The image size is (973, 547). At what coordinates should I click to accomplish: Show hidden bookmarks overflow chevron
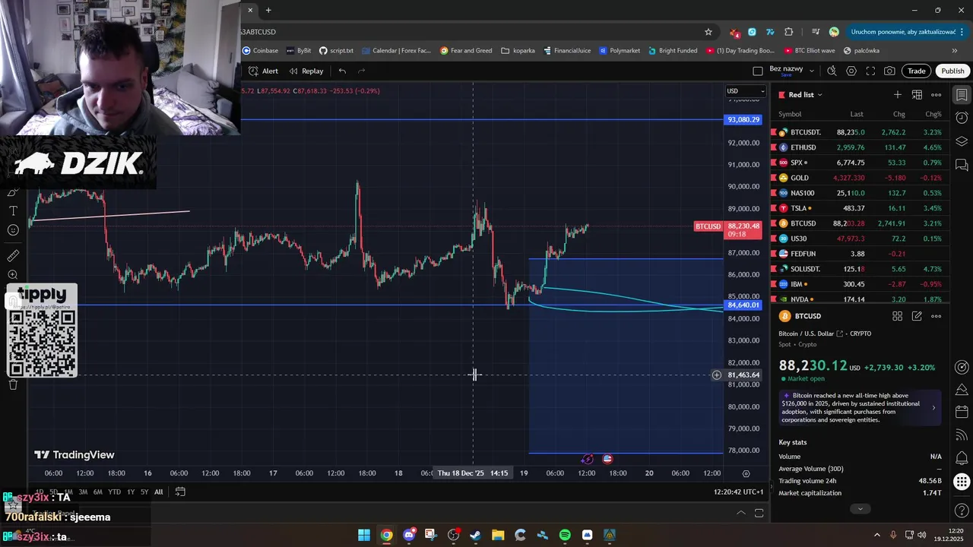pos(955,51)
